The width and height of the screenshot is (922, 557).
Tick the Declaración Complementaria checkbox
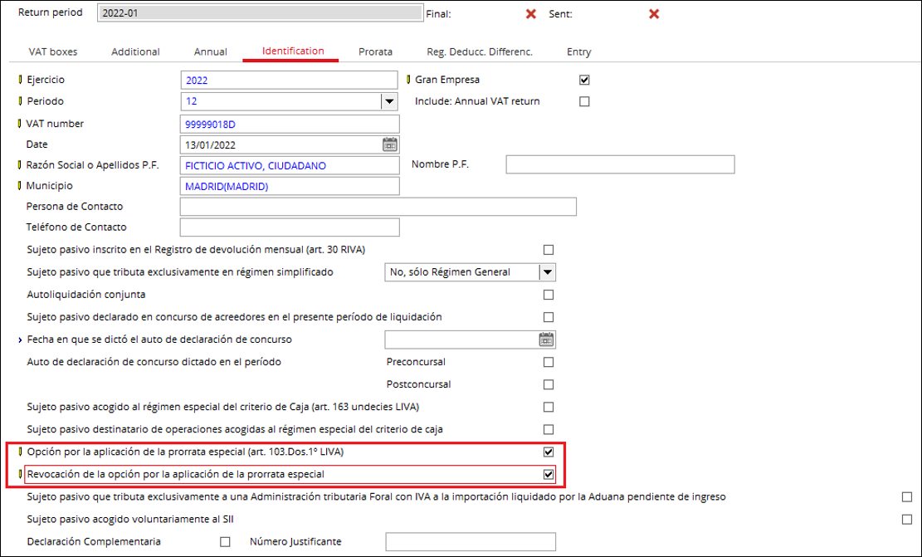(225, 542)
